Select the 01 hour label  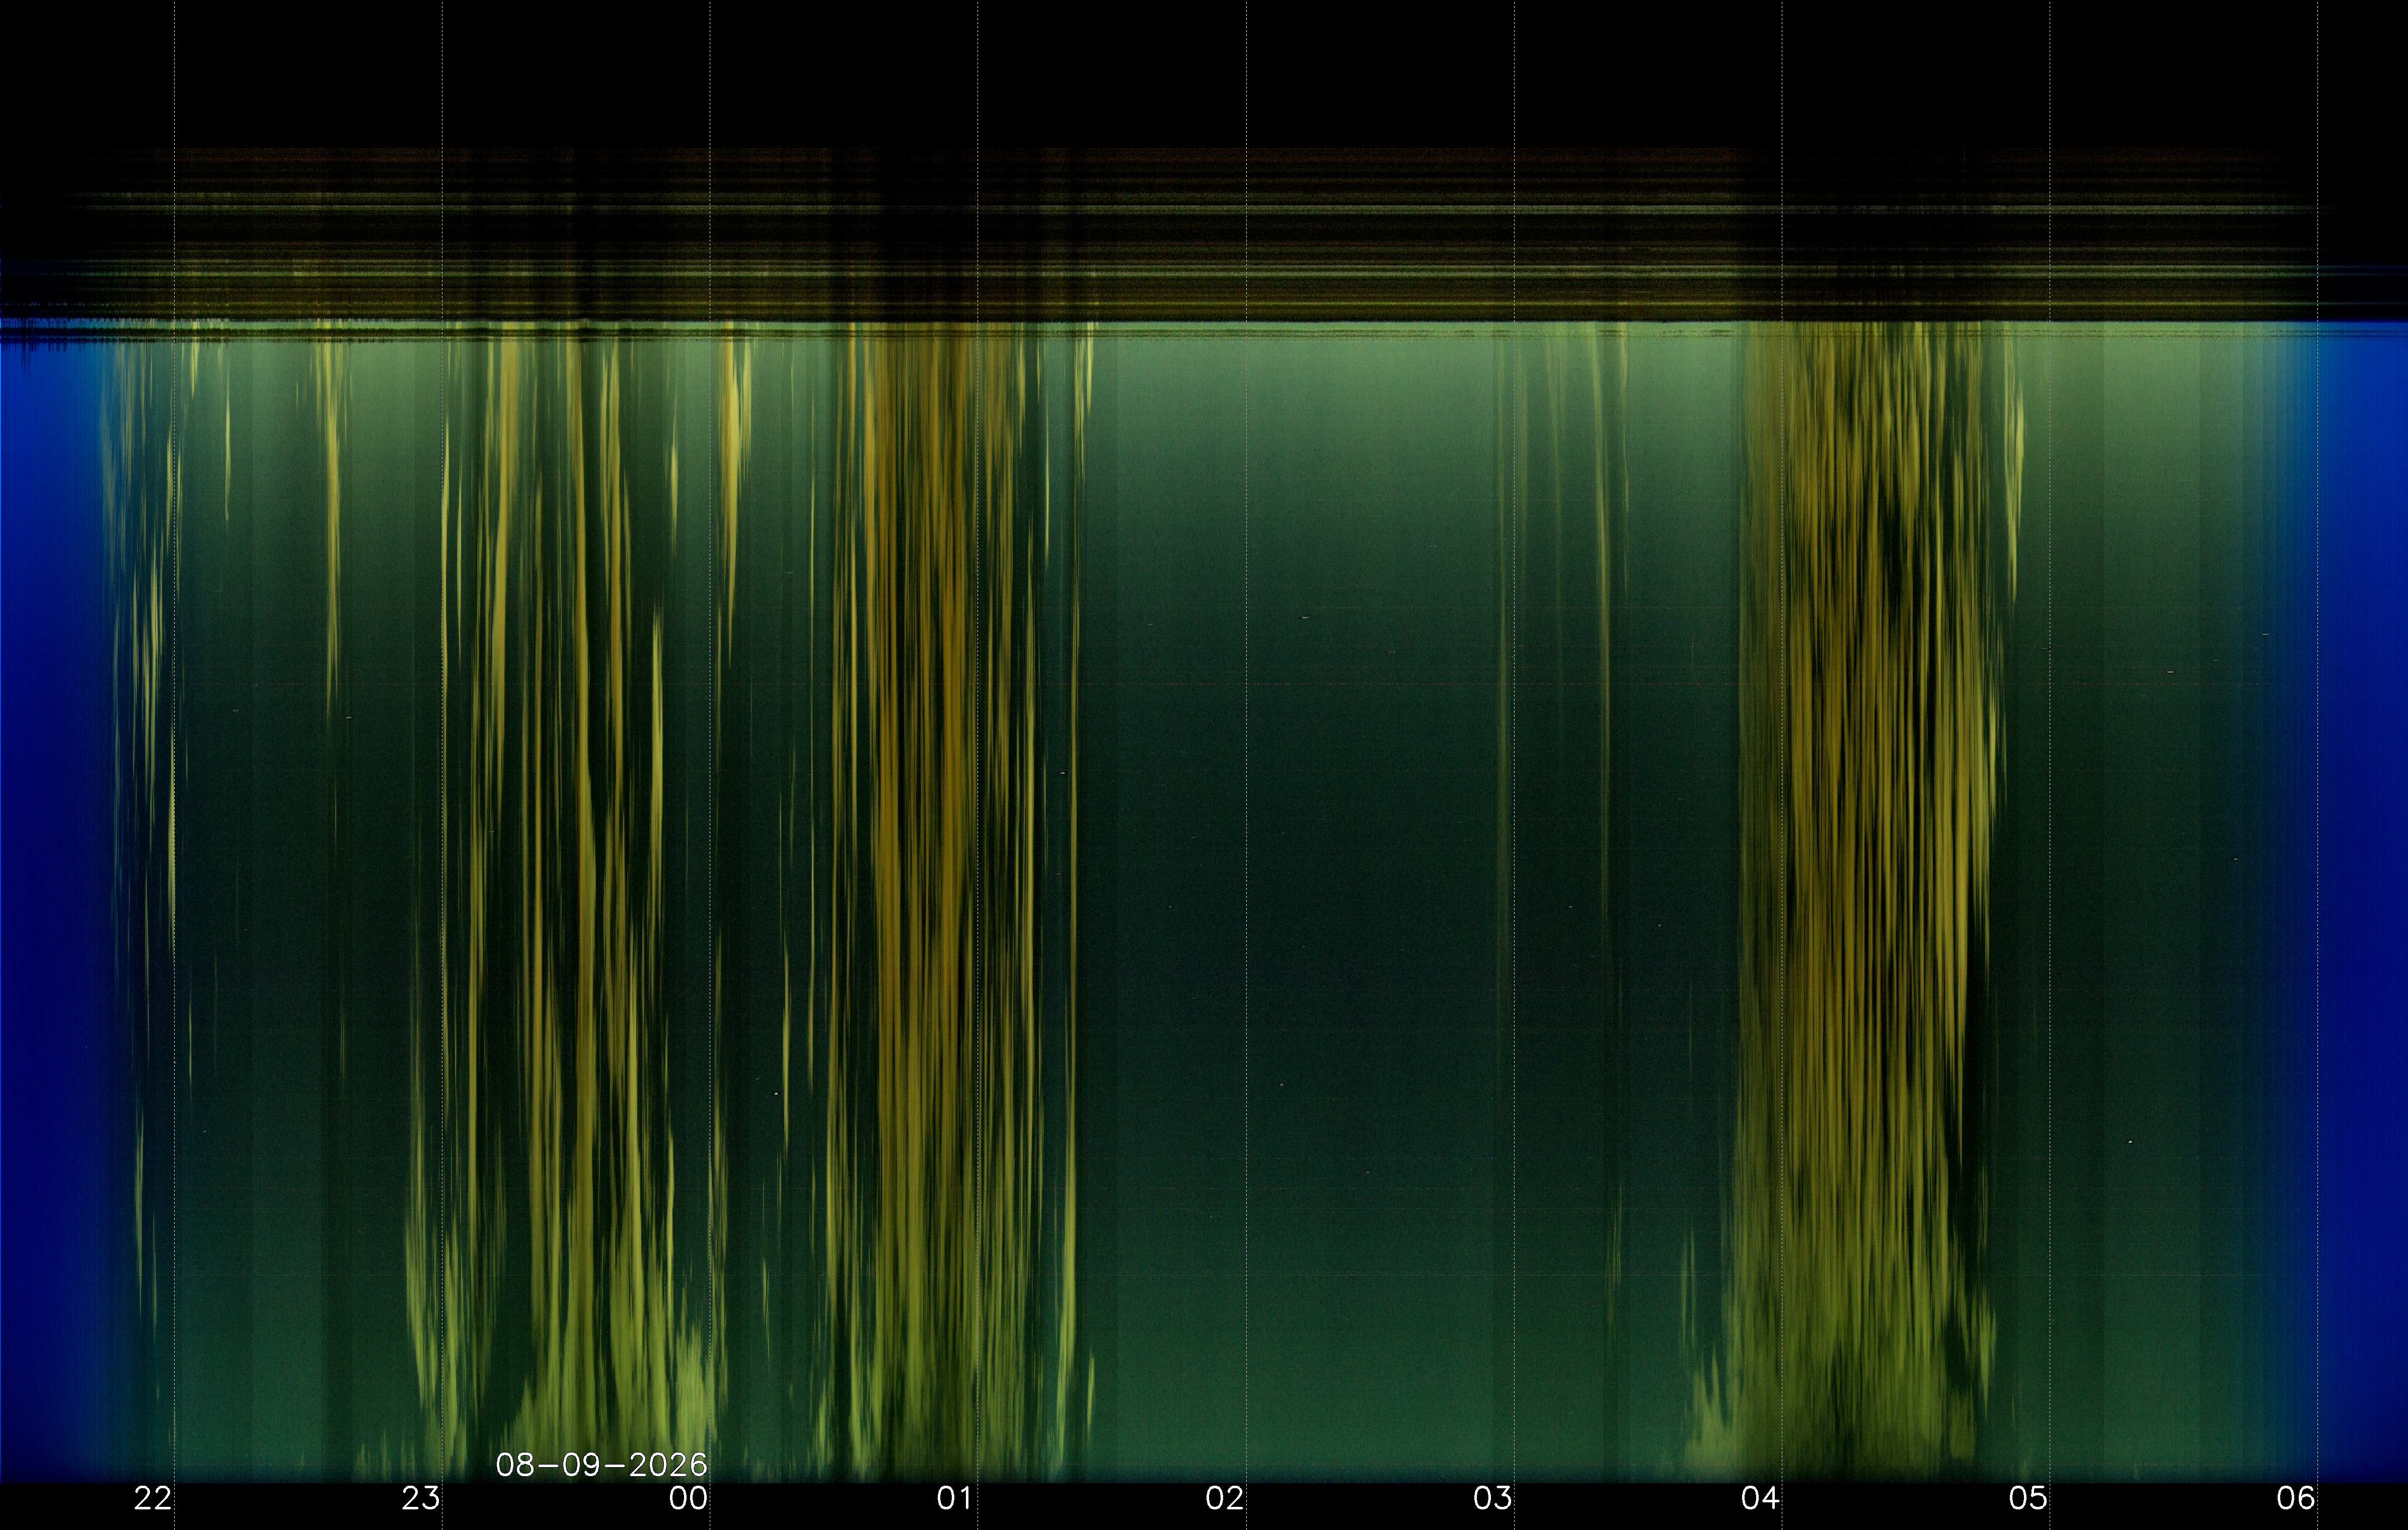[956, 1498]
